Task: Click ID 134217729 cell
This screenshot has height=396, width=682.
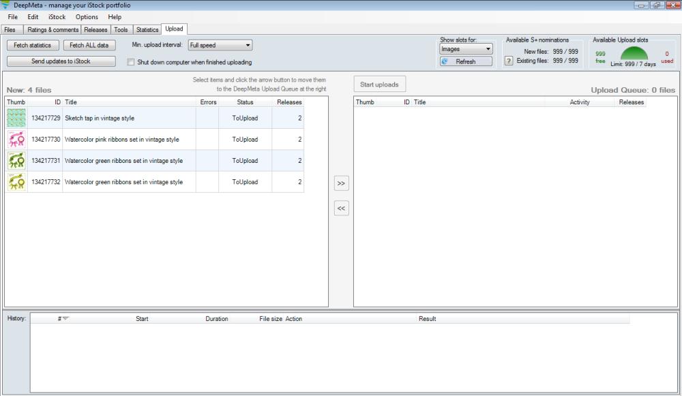Action: pyautogui.click(x=46, y=118)
